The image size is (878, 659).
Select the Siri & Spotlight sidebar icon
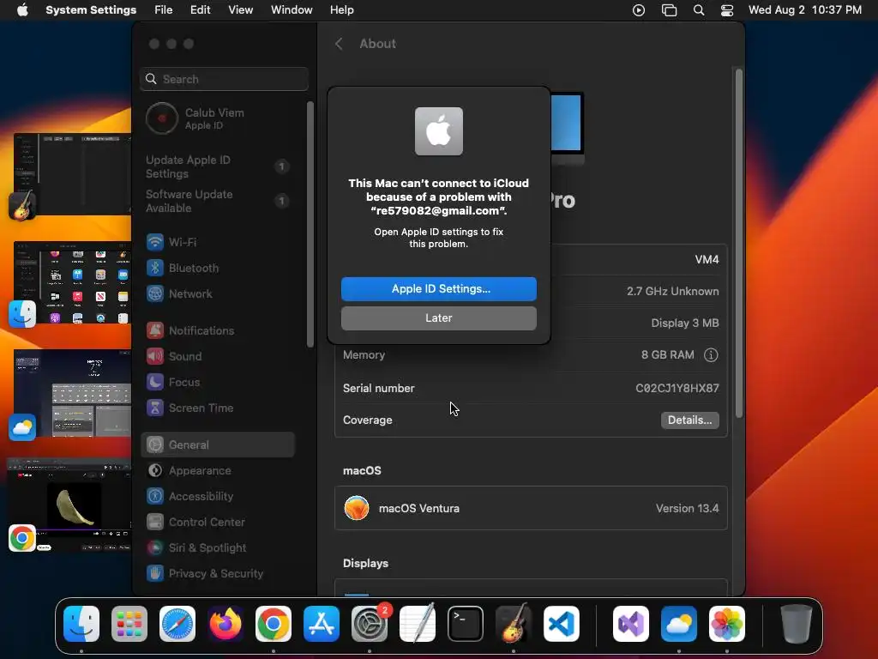pyautogui.click(x=155, y=548)
